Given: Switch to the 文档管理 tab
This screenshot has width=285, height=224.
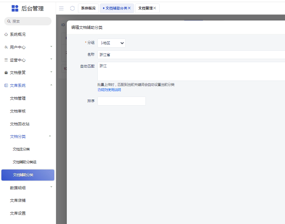Looking at the screenshot, I should [145, 8].
